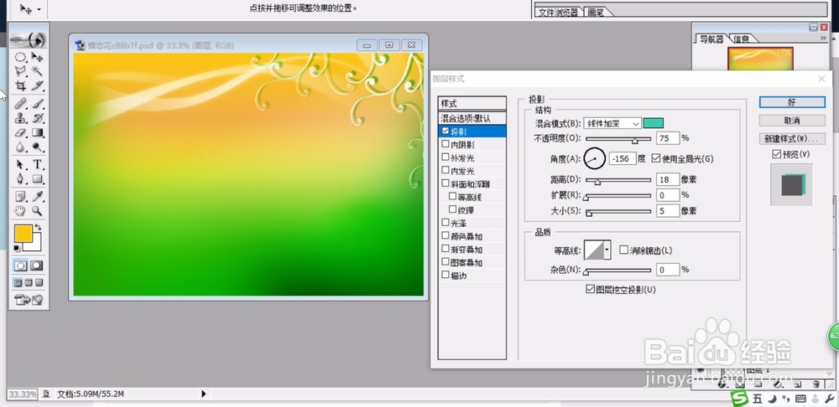839x407 pixels.
Task: Switch to the 导航器 tab
Action: 711,39
